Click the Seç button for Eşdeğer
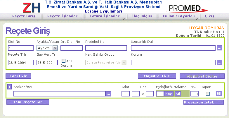229x118 pixels. coord(169,94)
